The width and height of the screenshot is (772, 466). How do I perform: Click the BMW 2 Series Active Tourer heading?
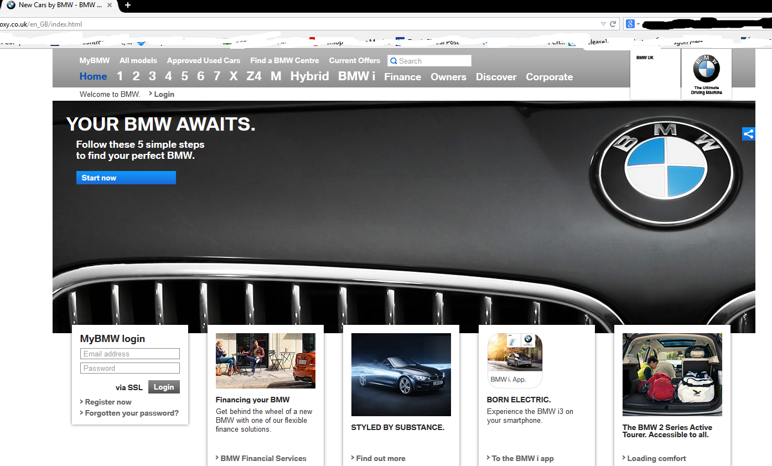(x=667, y=431)
